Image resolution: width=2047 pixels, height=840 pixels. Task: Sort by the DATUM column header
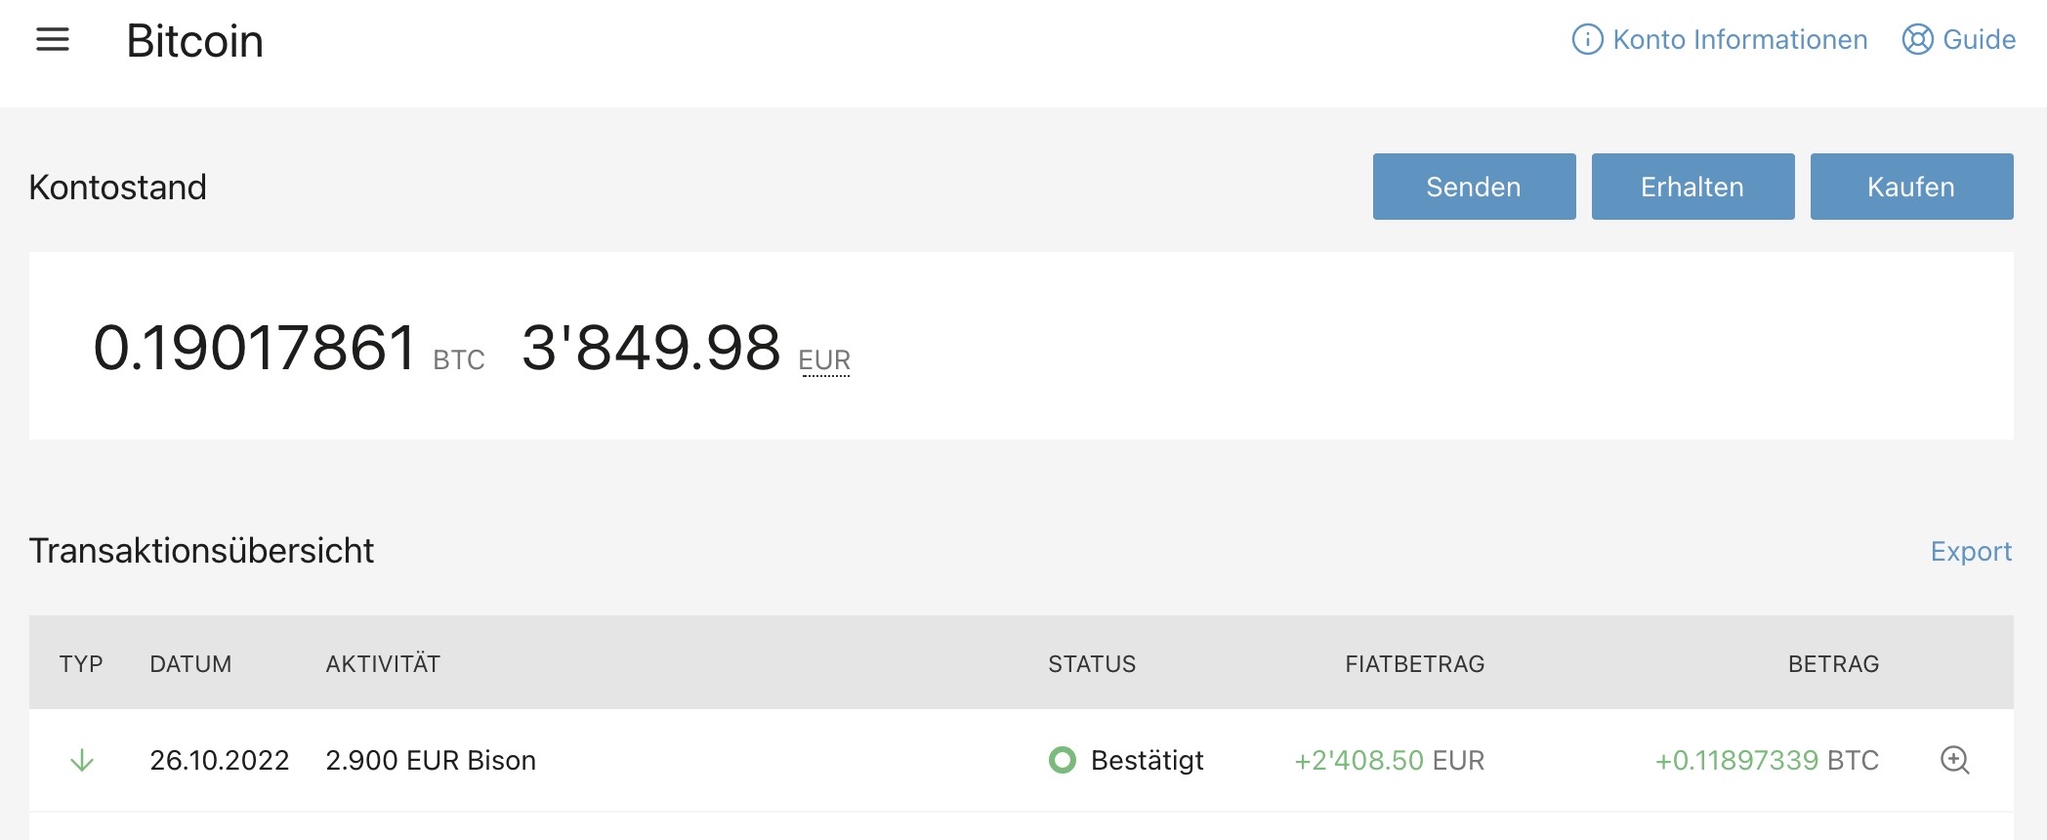(x=190, y=664)
